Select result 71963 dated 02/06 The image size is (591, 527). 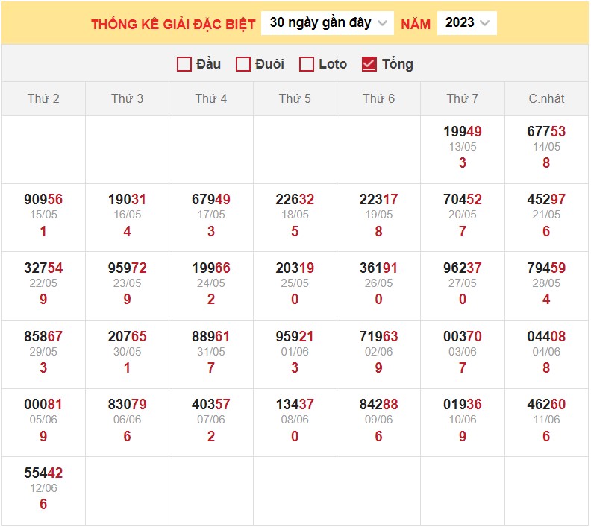(x=378, y=337)
